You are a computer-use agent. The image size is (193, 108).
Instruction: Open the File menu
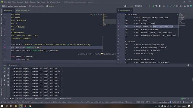[6, 2]
